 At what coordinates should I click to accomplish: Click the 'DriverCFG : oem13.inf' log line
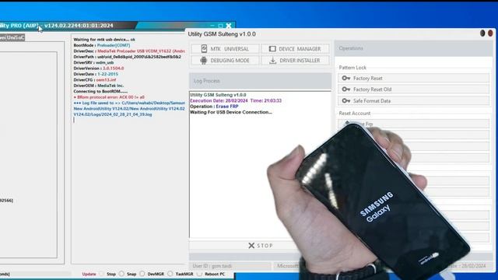(x=95, y=79)
